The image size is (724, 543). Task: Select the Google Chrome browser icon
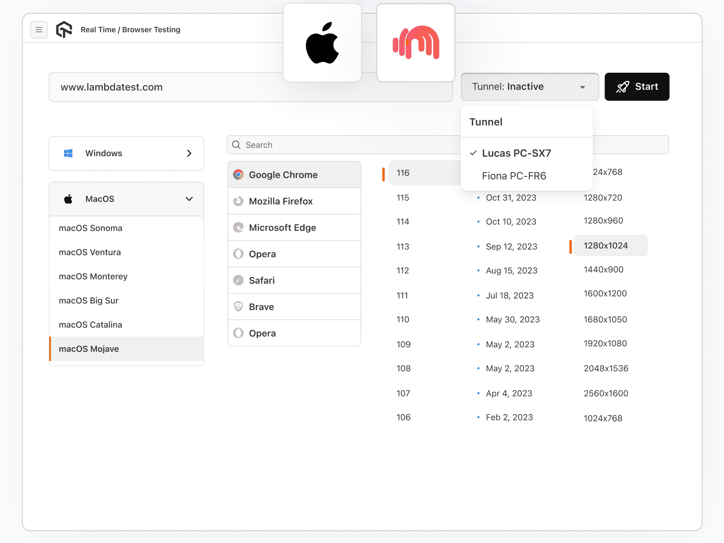tap(238, 174)
